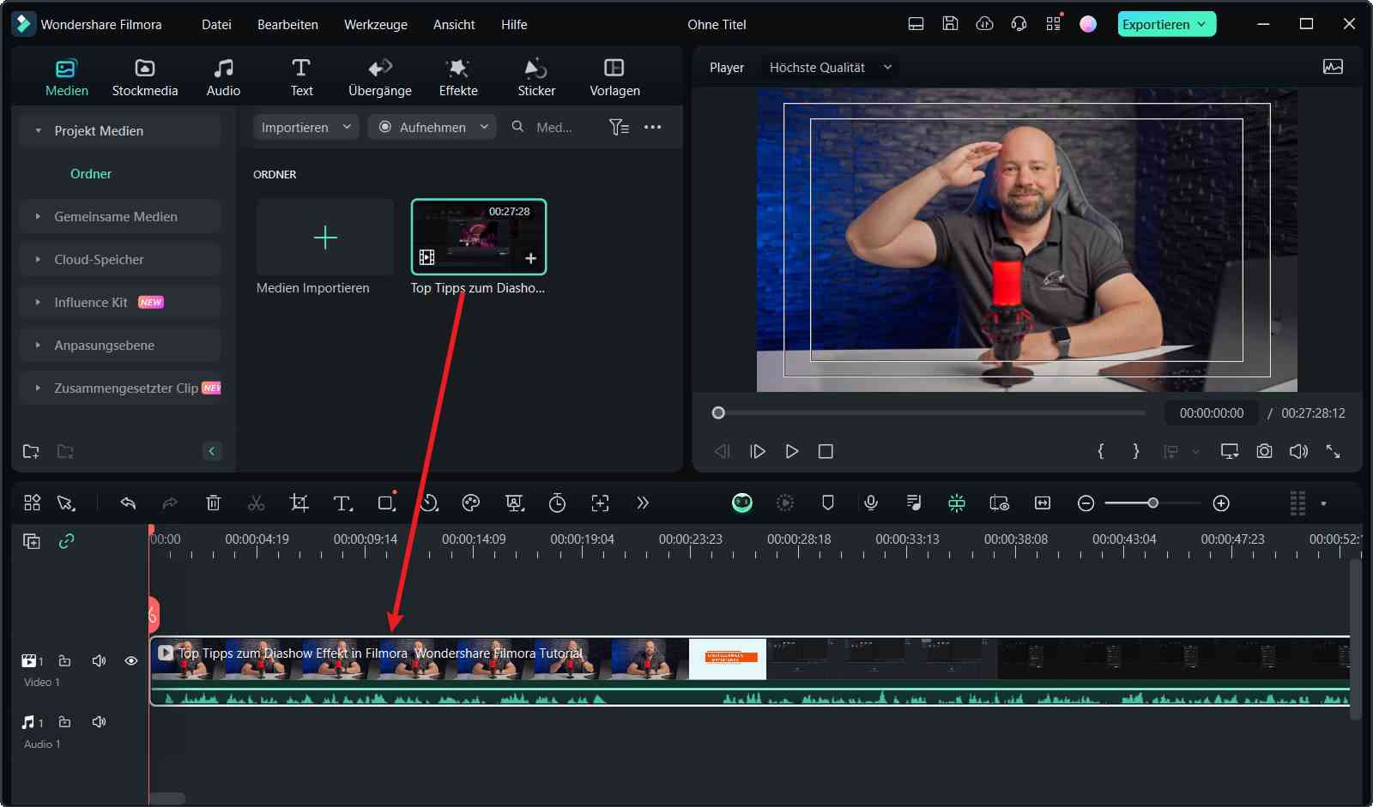Show more timeline tools via double chevron

pyautogui.click(x=643, y=503)
